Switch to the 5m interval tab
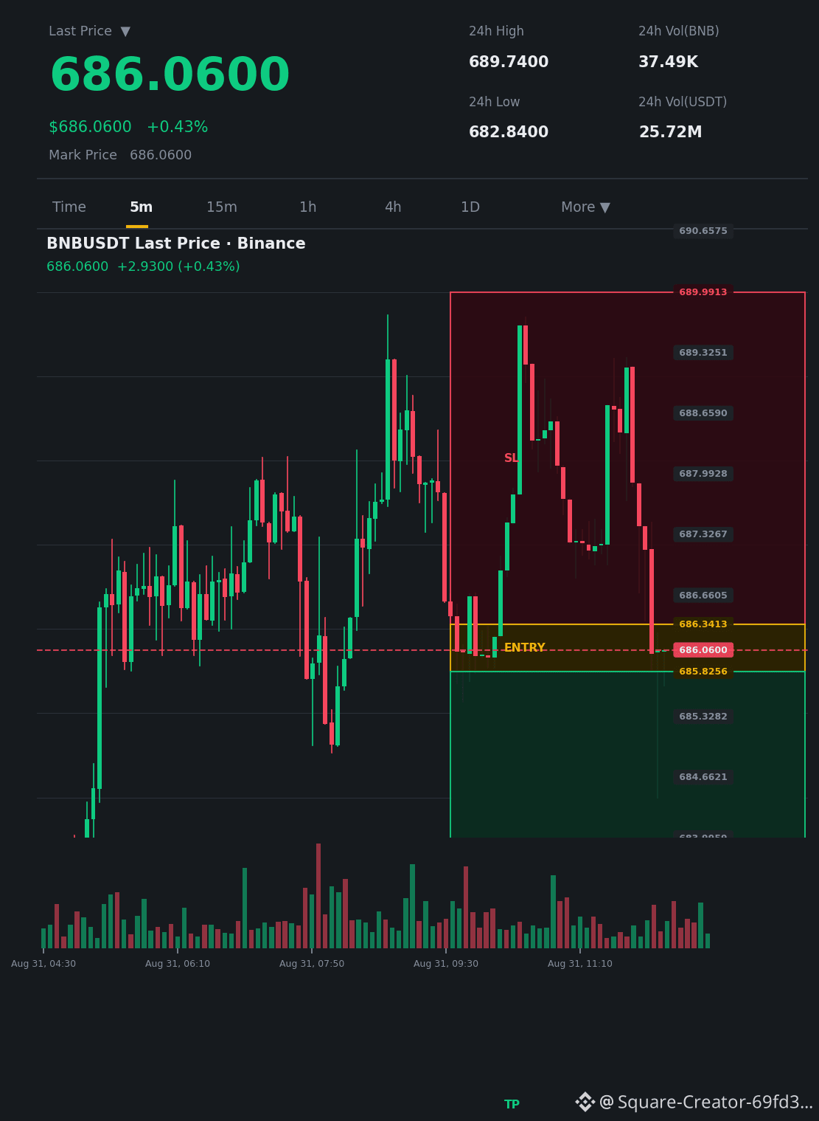Viewport: 819px width, 1121px height. tap(141, 207)
